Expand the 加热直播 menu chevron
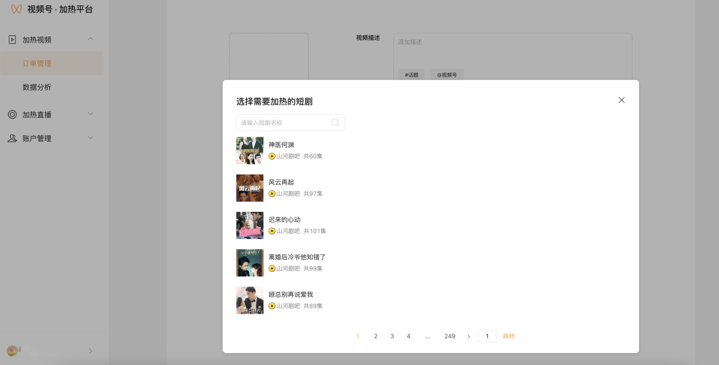Screen dimensions: 719x365 (x=91, y=115)
